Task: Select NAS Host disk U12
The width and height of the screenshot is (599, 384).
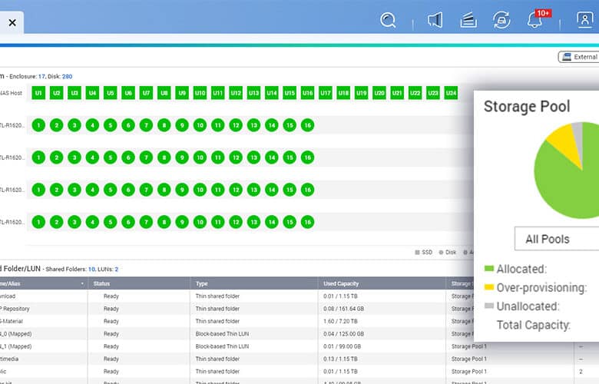Action: point(236,93)
